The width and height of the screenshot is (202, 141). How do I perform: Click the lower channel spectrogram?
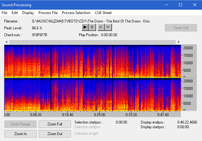(92, 94)
